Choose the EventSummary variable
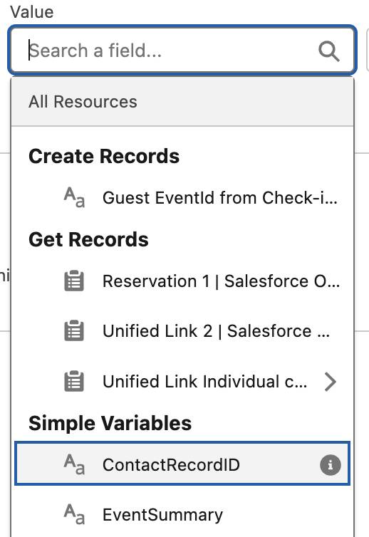The height and width of the screenshot is (537, 369). click(x=182, y=515)
